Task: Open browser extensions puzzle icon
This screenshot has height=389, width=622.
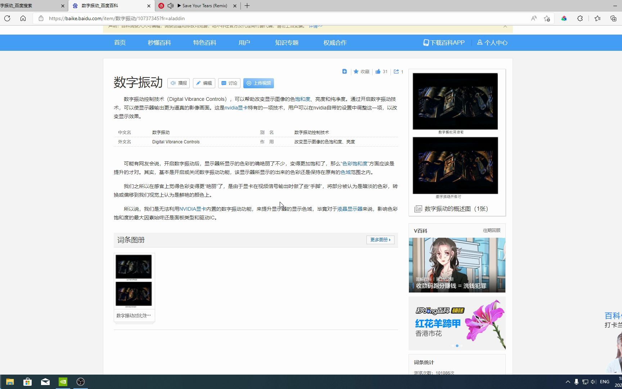Action: point(580,18)
